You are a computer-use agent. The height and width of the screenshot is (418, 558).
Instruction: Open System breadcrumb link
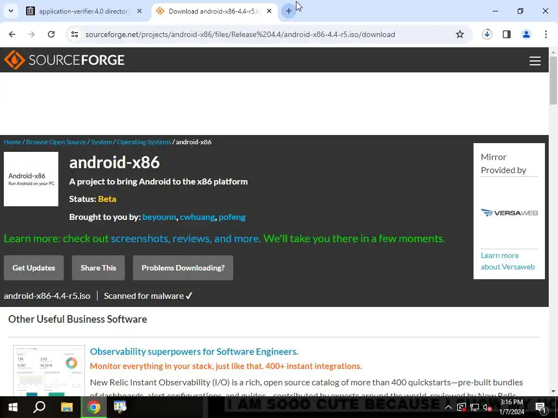click(101, 142)
